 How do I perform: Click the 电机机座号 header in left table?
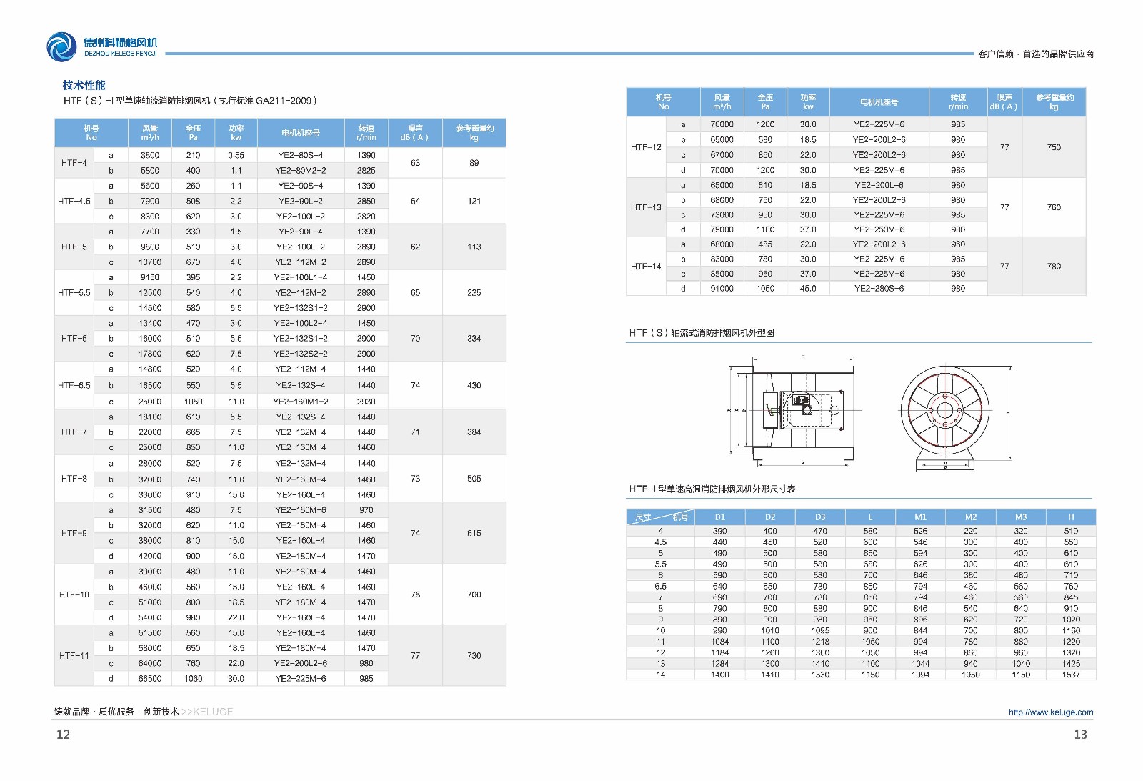(x=301, y=133)
